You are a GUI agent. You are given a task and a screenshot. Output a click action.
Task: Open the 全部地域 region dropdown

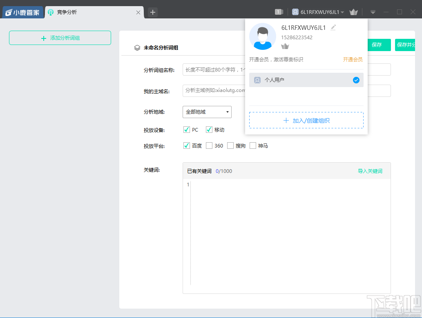pos(207,112)
